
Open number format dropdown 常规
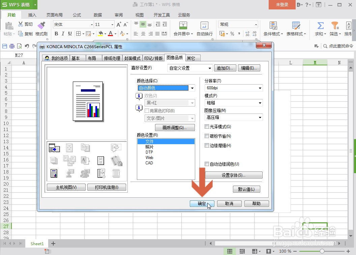(256, 25)
